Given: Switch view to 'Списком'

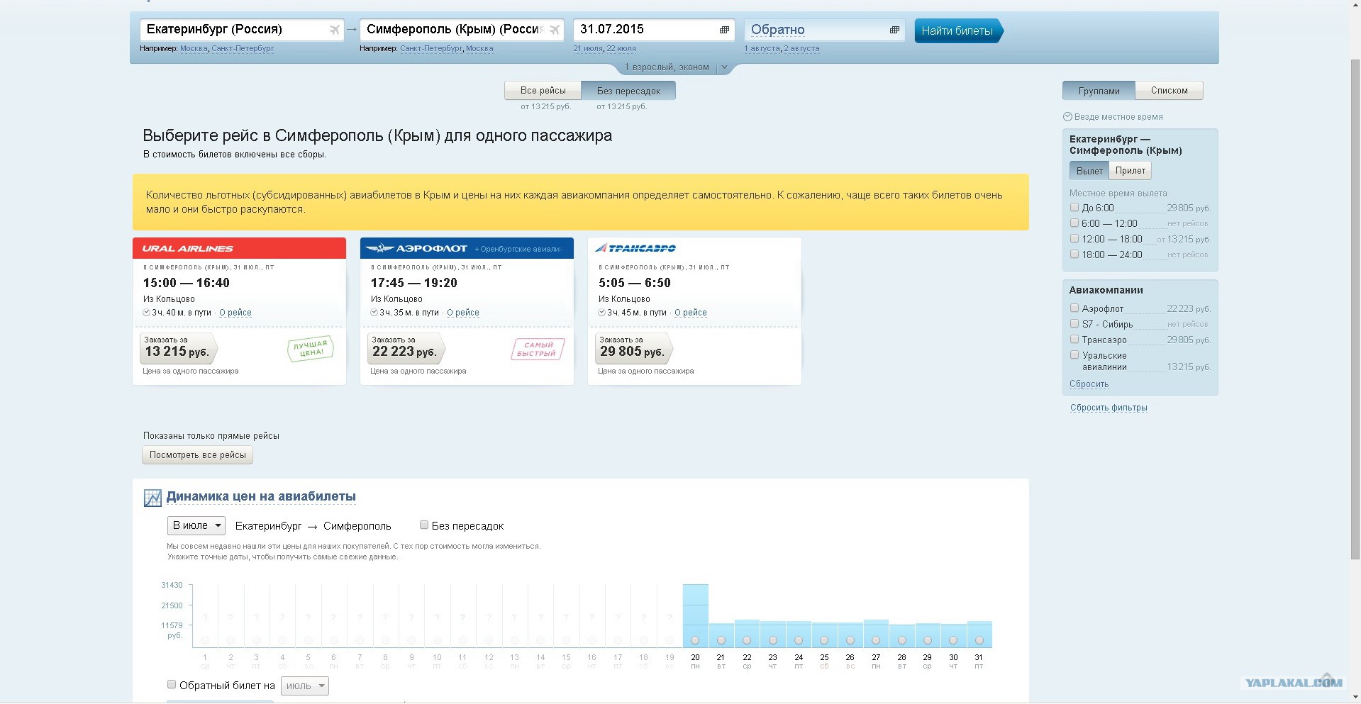Looking at the screenshot, I should point(1169,91).
